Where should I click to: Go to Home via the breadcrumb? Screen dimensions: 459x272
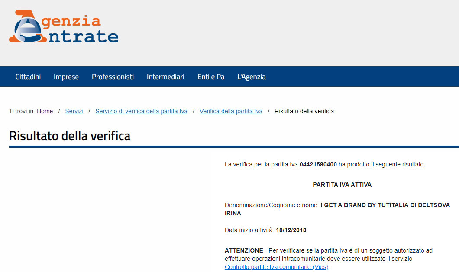coord(45,111)
